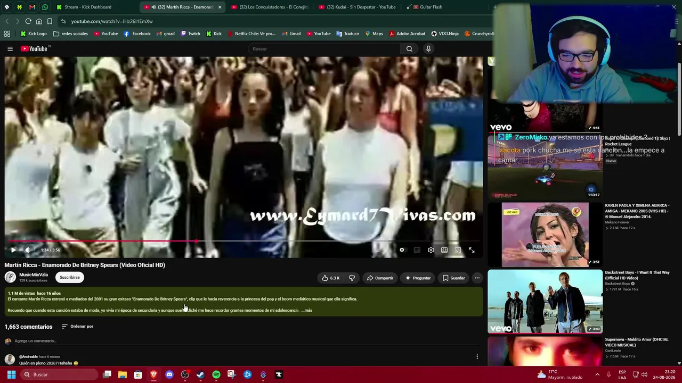Toggle autoplay switch in the player

402,250
